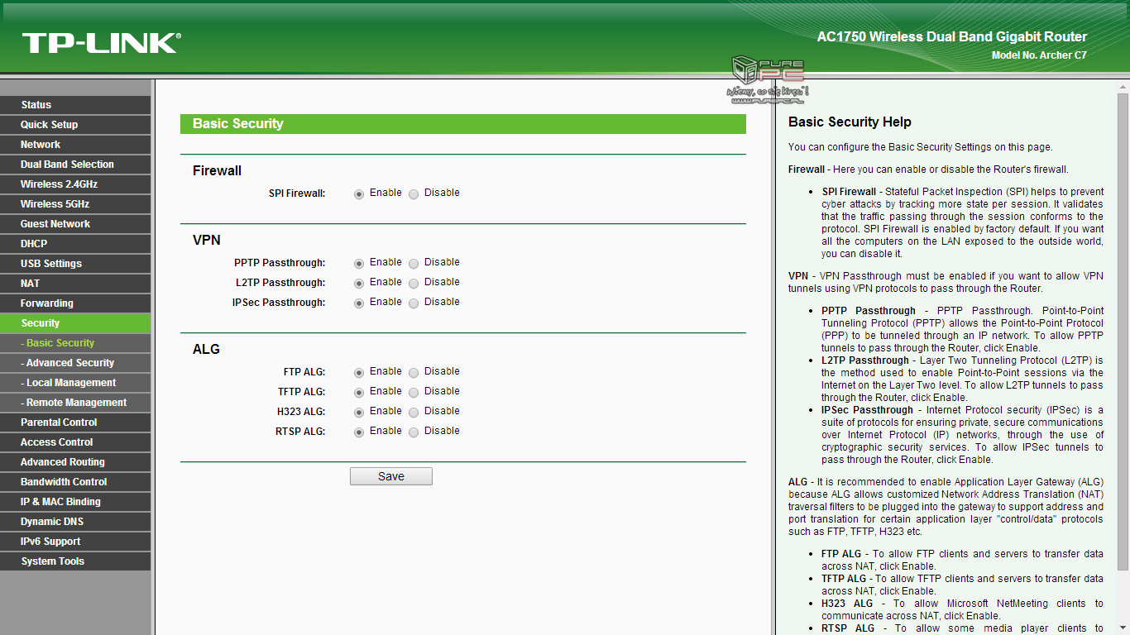This screenshot has height=635, width=1130.
Task: Click AC1750 Wireless Dual Band title
Action: tap(952, 37)
